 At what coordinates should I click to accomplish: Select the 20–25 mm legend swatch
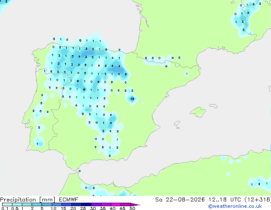(76, 204)
